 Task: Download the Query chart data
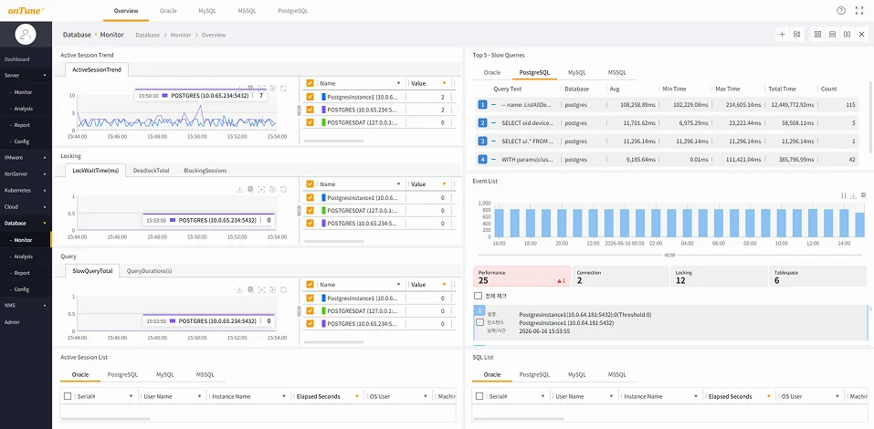(x=239, y=289)
